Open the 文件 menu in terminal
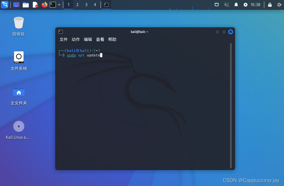Image resolution: width=284 pixels, height=186 pixels. (64, 40)
